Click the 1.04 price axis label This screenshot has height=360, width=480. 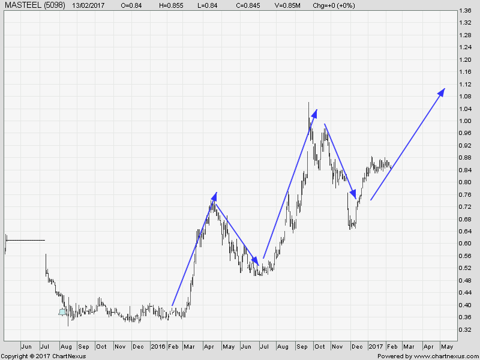pos(466,109)
